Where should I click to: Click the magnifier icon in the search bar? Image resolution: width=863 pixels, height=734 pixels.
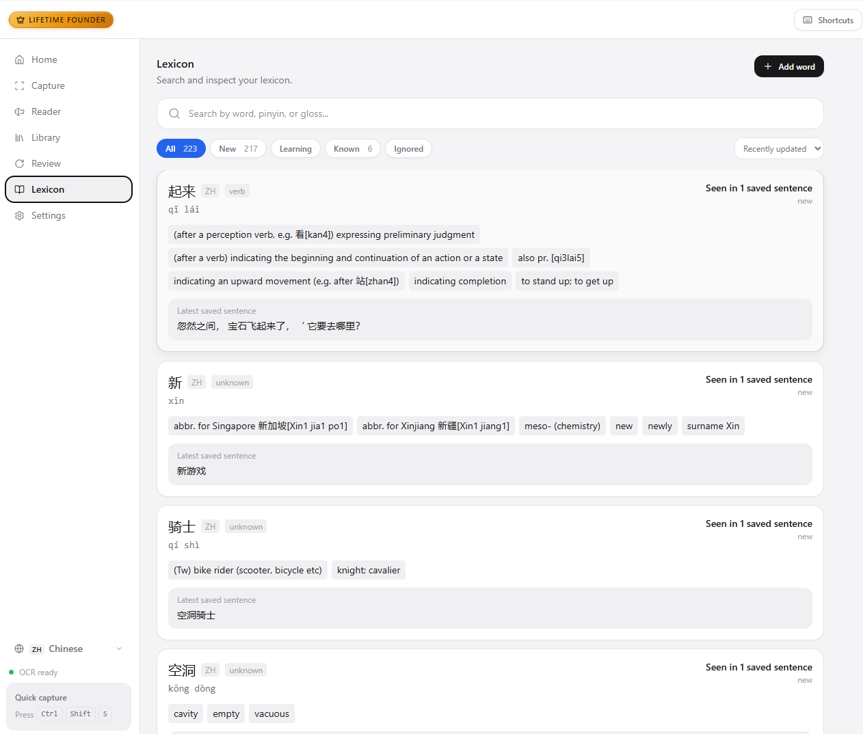[174, 113]
